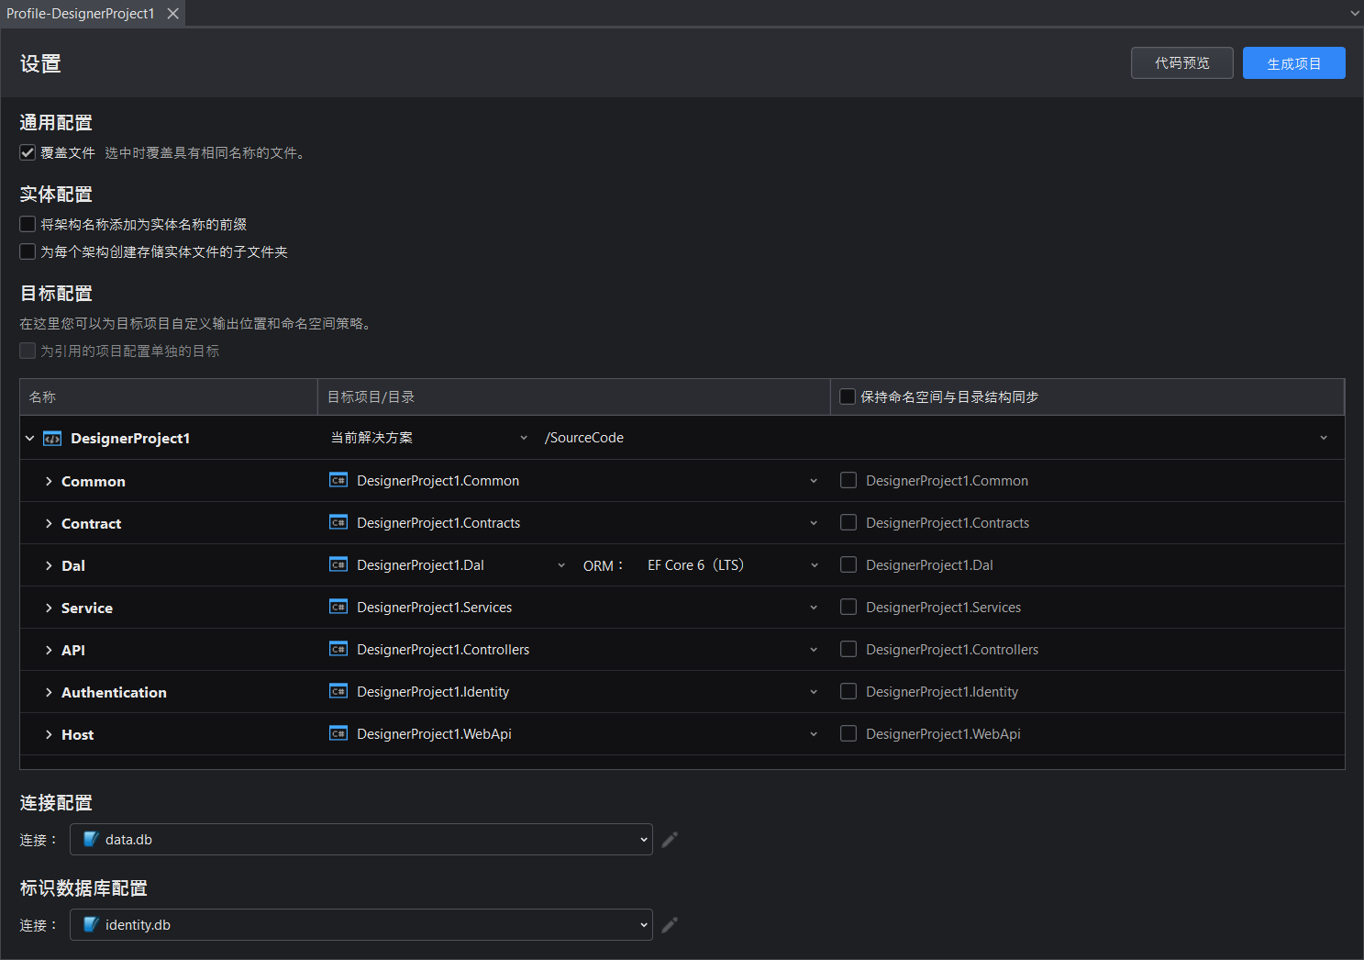Check namespace sync for DesignerProject1.Controllers
Screen dimensions: 1364x960
tap(848, 649)
